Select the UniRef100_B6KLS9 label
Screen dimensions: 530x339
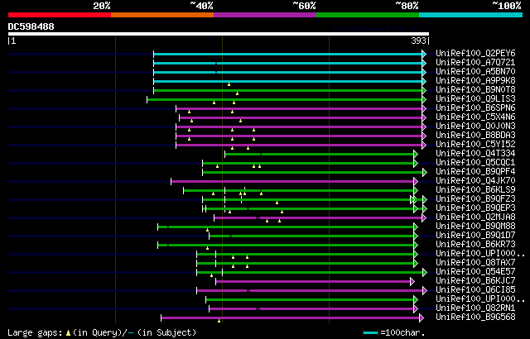(475, 190)
